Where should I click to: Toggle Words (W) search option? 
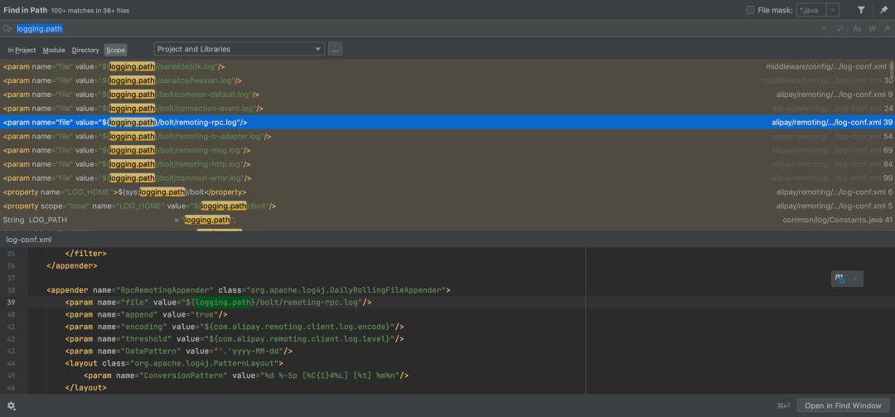872,28
